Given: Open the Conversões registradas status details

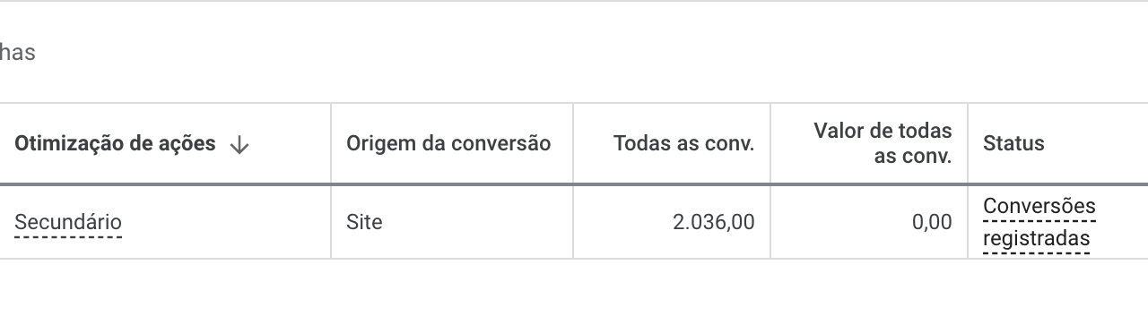Looking at the screenshot, I should click(x=1039, y=222).
